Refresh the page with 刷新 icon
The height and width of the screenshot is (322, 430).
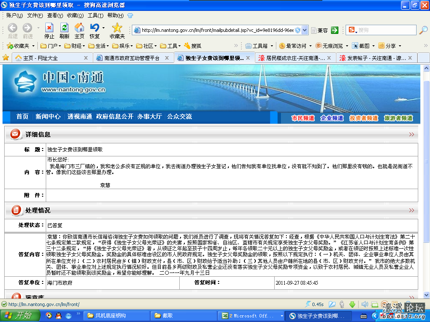point(64,28)
